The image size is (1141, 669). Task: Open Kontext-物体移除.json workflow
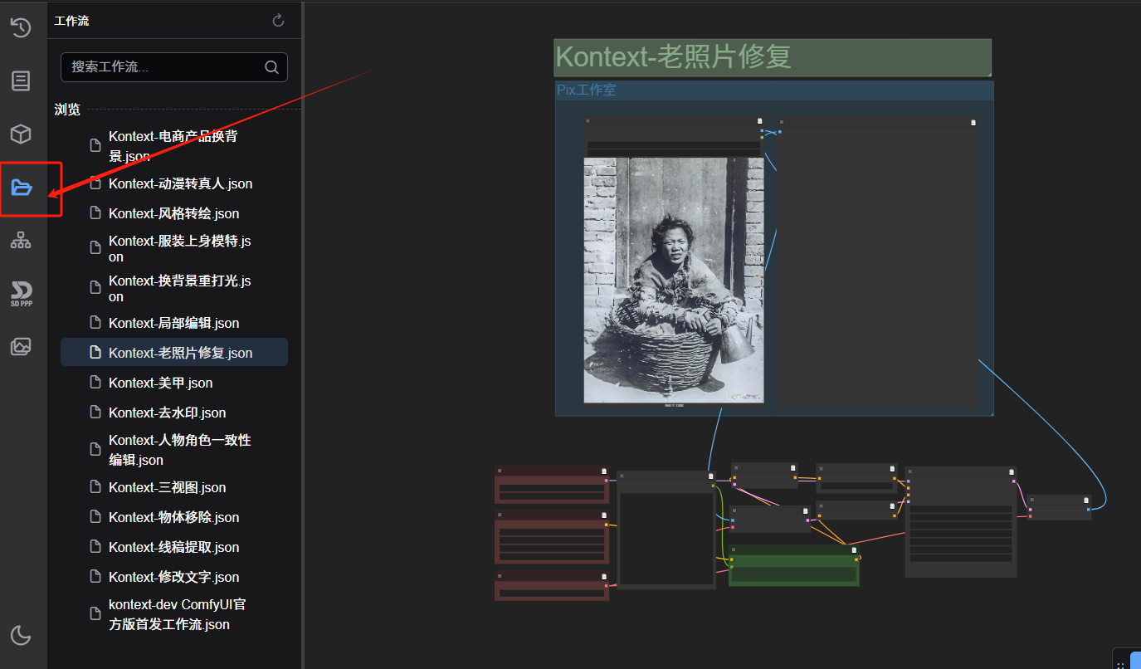coord(174,517)
